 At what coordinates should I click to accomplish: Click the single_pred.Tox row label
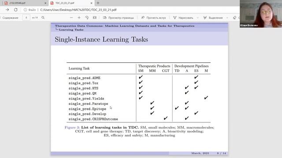pos(83,83)
